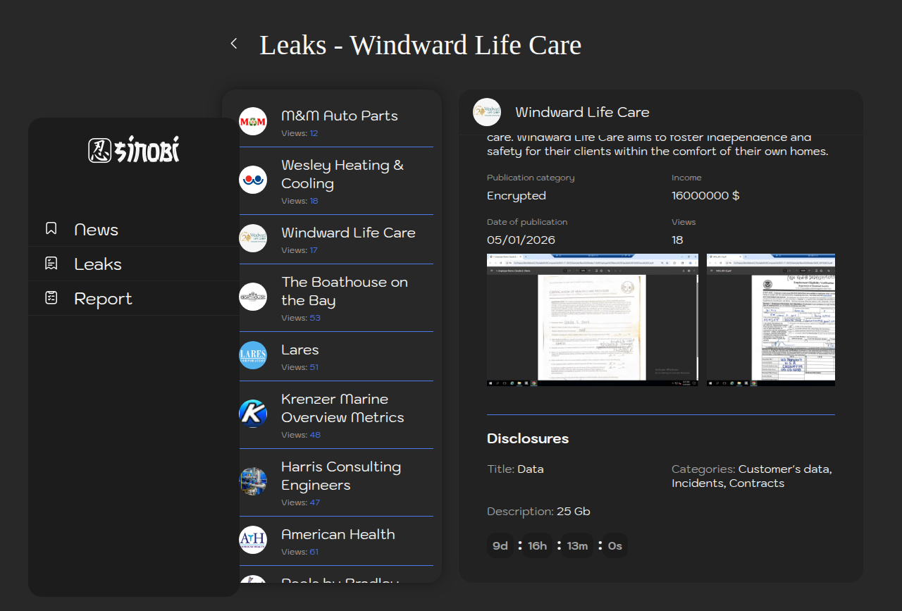Click the countdown timer days box

coord(500,545)
